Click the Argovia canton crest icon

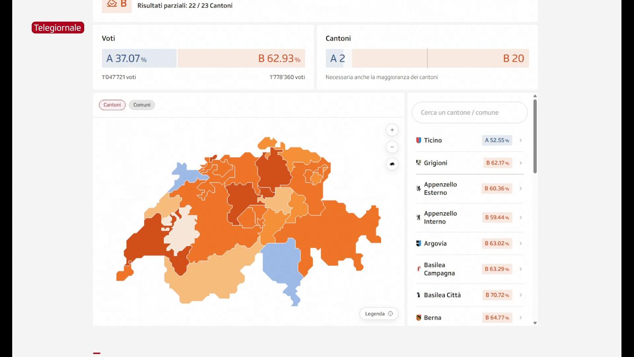418,243
